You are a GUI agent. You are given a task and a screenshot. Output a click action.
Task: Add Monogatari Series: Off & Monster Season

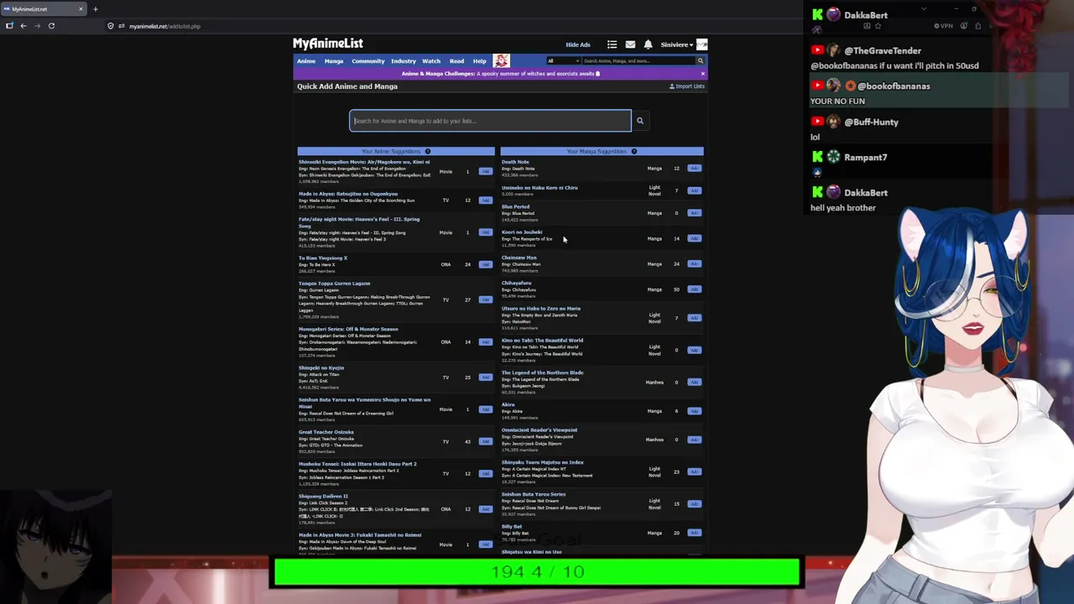tap(485, 342)
